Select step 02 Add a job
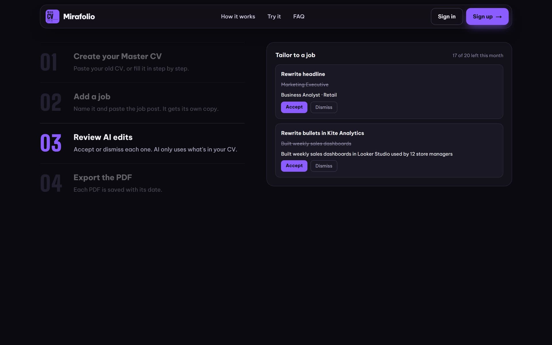This screenshot has width=552, height=345. point(142,103)
